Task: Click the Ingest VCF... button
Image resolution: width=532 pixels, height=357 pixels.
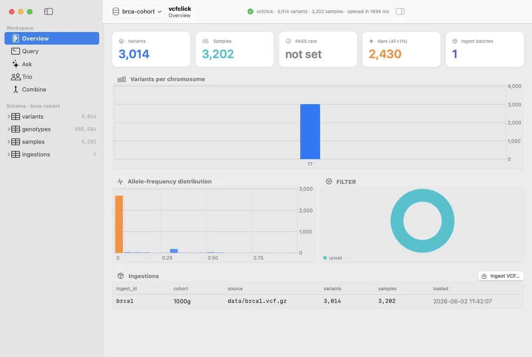Action: pos(501,276)
